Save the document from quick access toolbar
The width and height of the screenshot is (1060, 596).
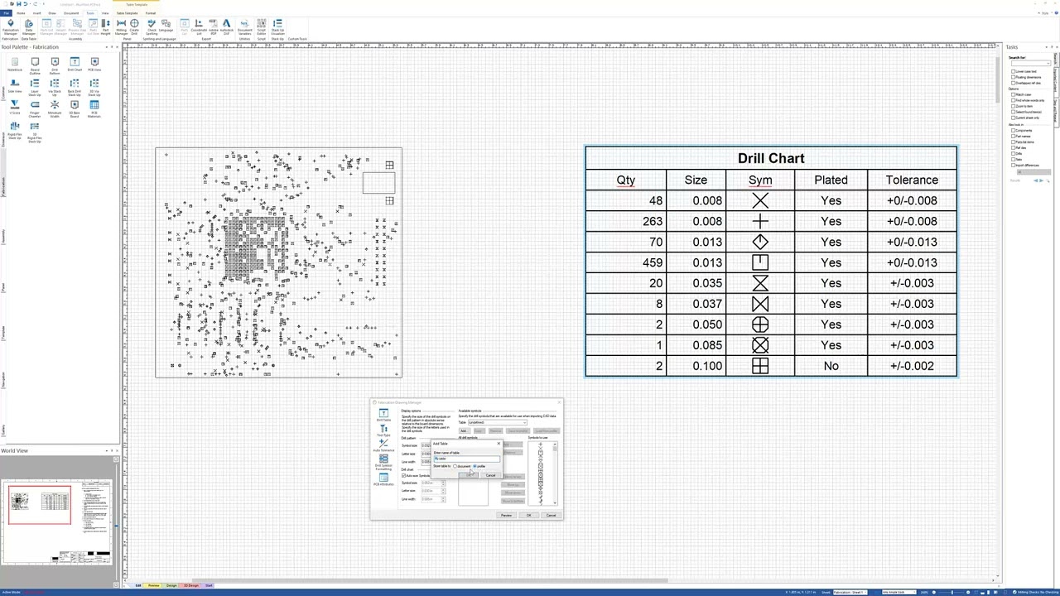pos(18,4)
